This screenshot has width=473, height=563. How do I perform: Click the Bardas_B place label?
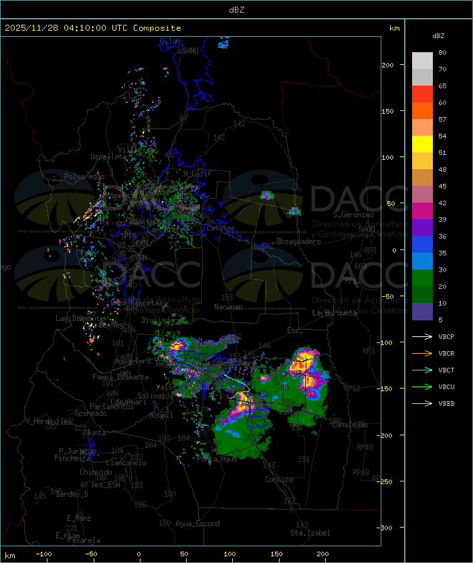click(72, 494)
